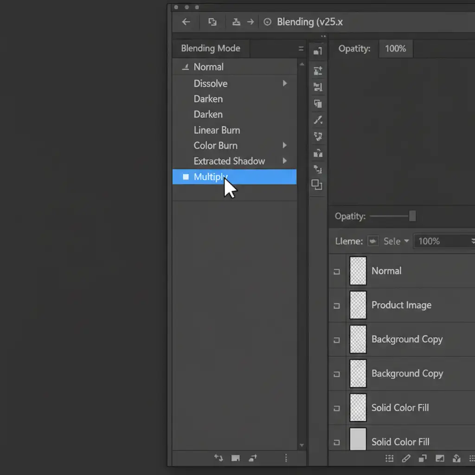
Task: Click the dotted-square icon below the layers list
Action: pyautogui.click(x=390, y=458)
